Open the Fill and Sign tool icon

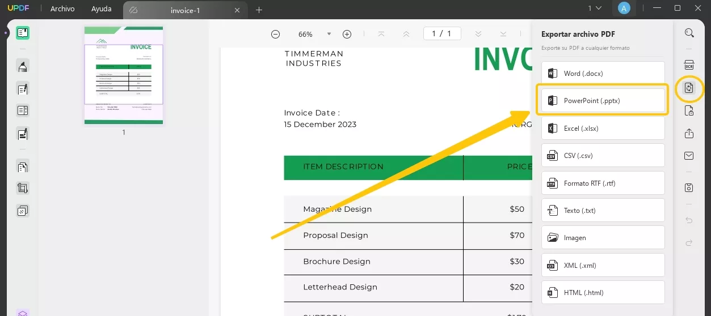pos(23,134)
